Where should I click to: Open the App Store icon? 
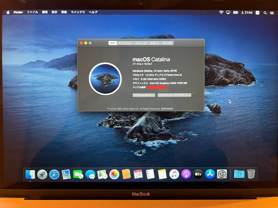click(x=210, y=174)
